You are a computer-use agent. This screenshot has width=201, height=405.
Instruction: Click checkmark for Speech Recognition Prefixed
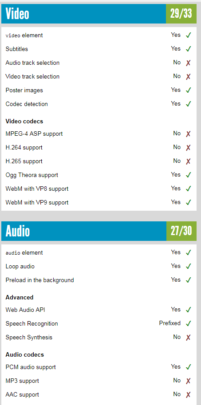click(188, 323)
